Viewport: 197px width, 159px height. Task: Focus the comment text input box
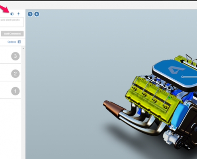pos(12,22)
